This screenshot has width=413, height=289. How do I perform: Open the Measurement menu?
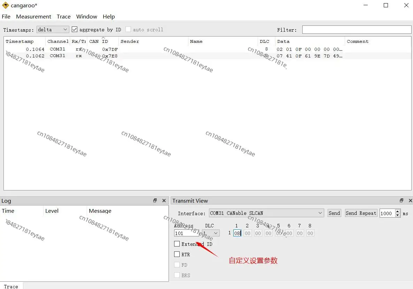point(33,17)
